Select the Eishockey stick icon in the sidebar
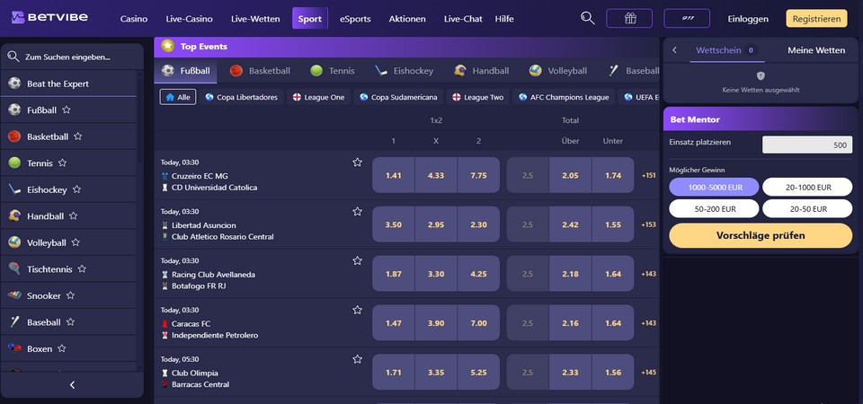Screen dimensions: 863x404 (14, 189)
